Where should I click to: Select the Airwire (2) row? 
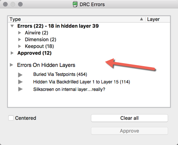89,33
